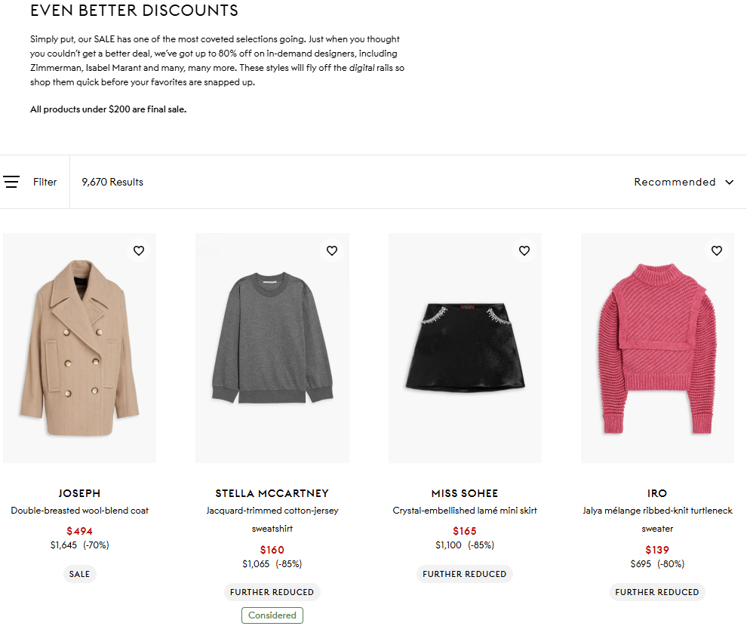Click the STELLA MCCARTNEY brand link
This screenshot has width=747, height=626.
272,493
